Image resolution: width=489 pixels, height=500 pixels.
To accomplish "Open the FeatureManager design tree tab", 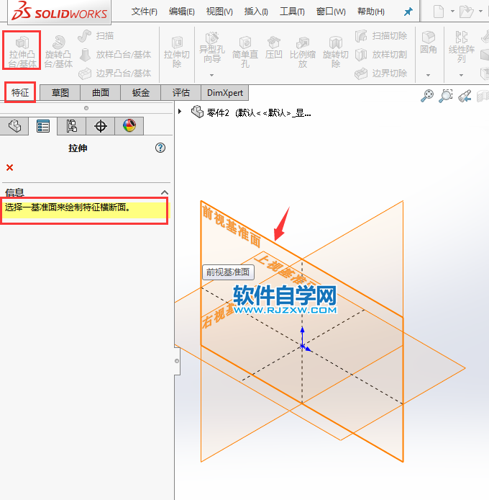I will pos(14,126).
